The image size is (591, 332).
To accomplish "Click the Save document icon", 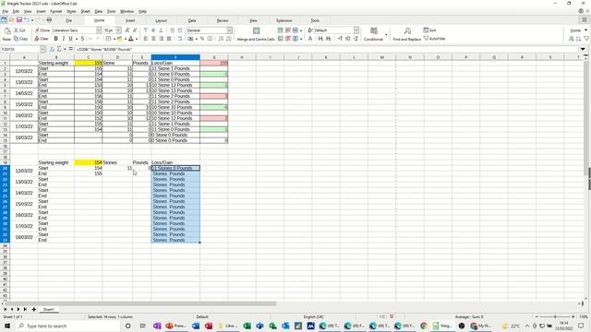I will click(18, 20).
